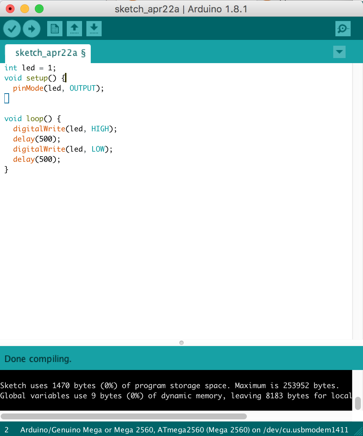
Task: Open the Serial Monitor
Action: click(x=343, y=29)
